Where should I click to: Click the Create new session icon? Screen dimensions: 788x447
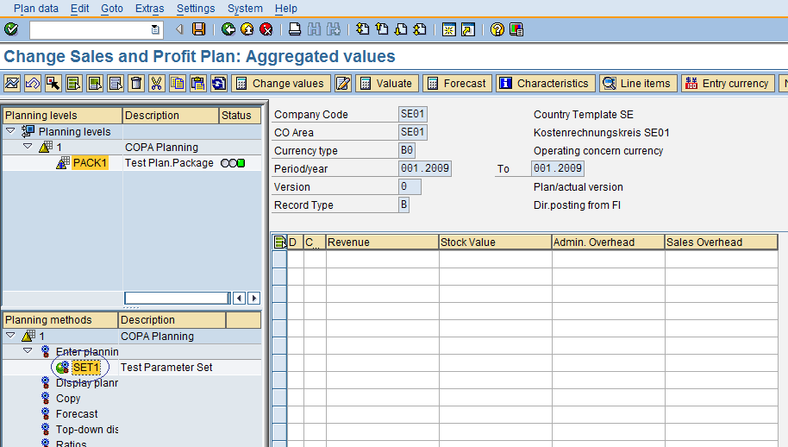[x=449, y=29]
